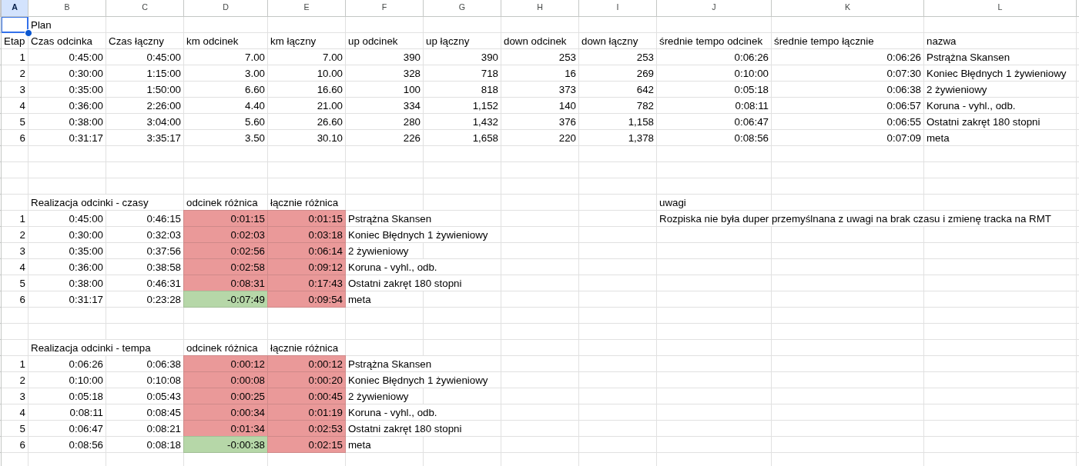Select the total time cell 3:35:17

tap(145, 138)
